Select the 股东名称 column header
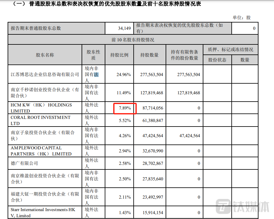 click(x=45, y=55)
